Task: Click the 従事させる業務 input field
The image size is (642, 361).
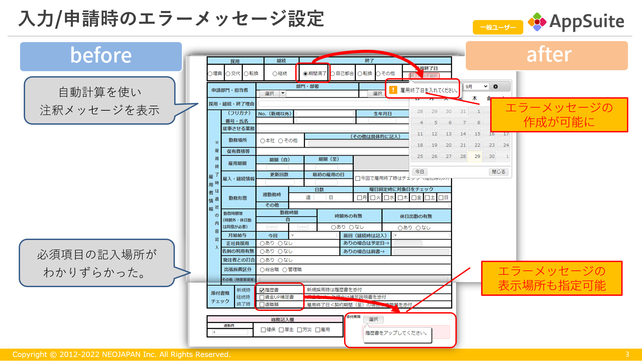Action: click(333, 128)
